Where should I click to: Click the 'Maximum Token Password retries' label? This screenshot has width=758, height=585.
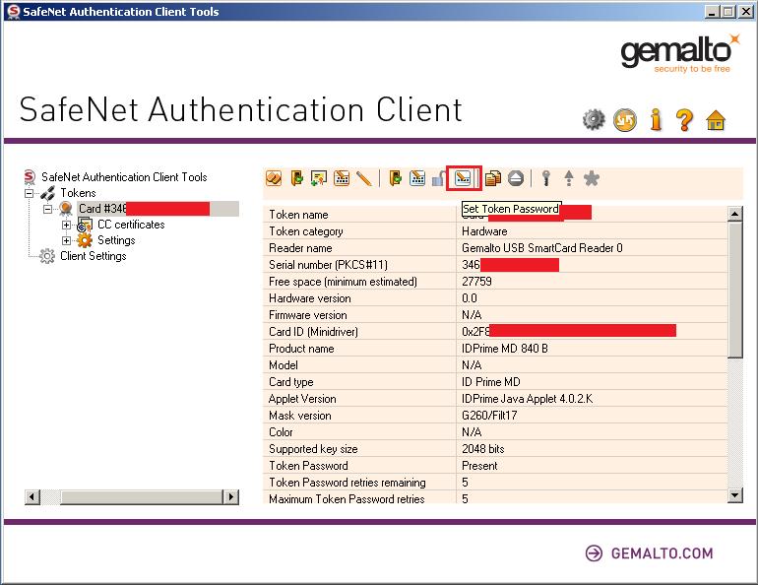click(x=347, y=498)
